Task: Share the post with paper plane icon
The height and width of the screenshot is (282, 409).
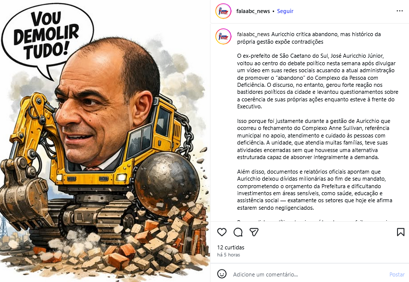Action: pos(254,232)
